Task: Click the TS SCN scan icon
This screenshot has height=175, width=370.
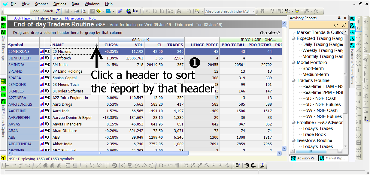Action: 352,38
